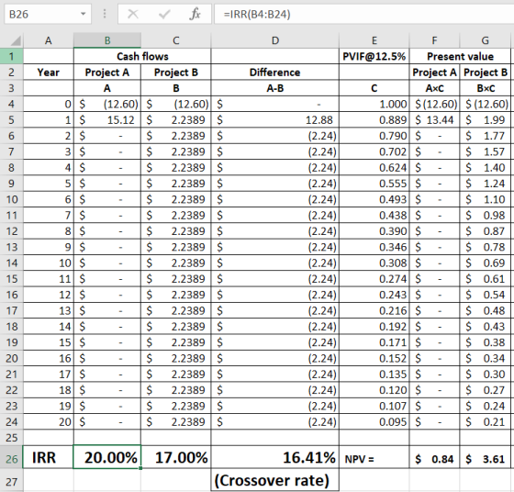Image resolution: width=514 pixels, height=492 pixels.
Task: Select the present value cell $ 1.99
Action: [x=486, y=120]
